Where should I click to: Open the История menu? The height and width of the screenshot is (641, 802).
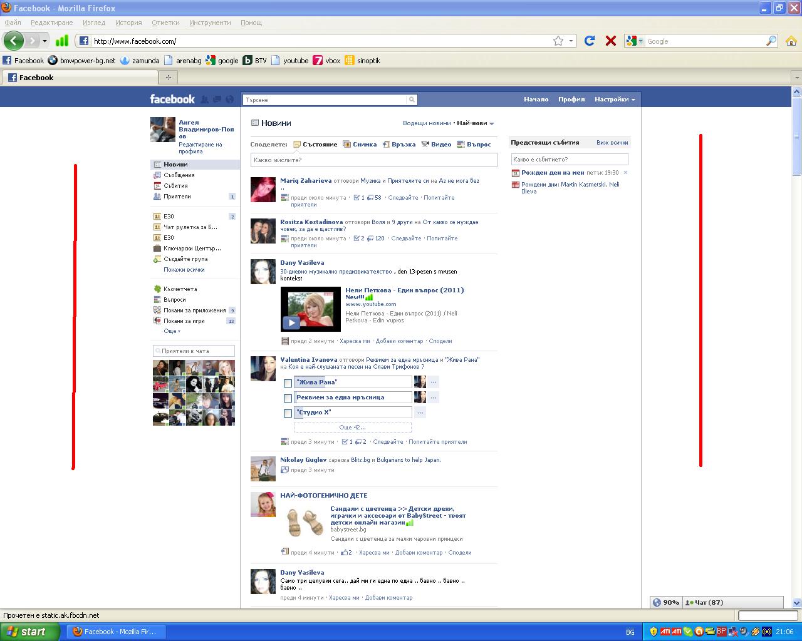point(128,23)
